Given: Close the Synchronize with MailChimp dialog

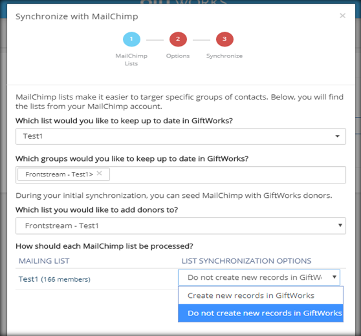Looking at the screenshot, I should pos(342,16).
